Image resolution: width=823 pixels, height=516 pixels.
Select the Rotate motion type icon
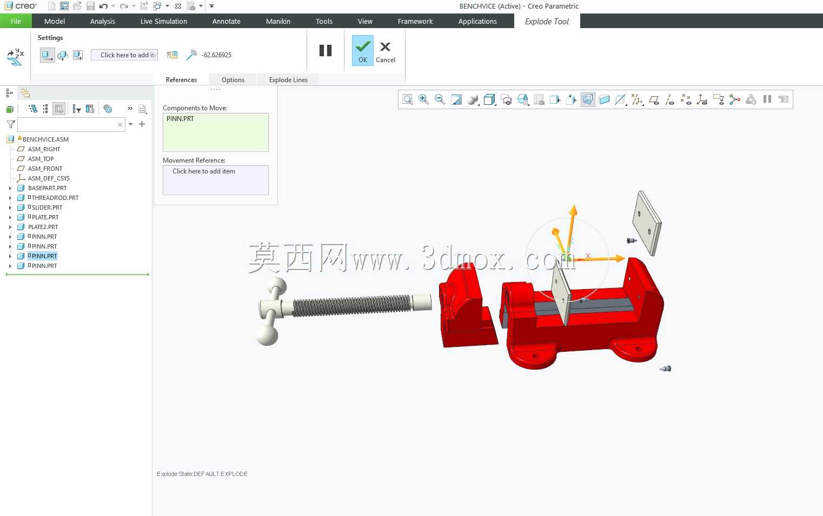[63, 55]
